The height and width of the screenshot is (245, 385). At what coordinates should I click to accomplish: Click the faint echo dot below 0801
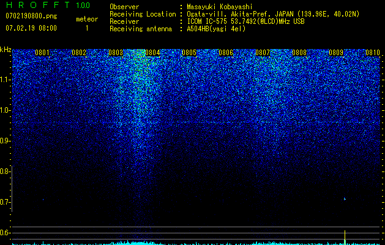(43, 199)
